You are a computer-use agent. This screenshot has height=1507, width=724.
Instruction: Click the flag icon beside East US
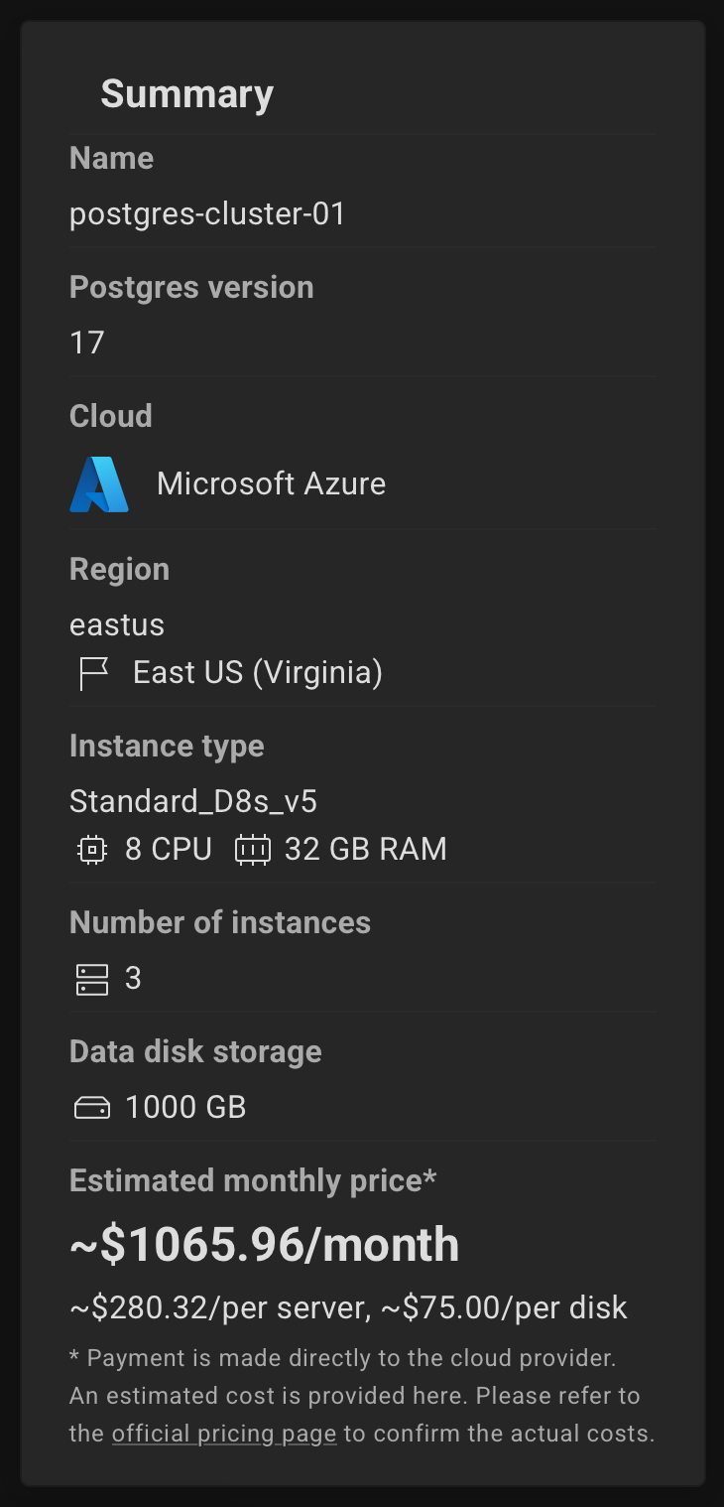pyautogui.click(x=93, y=673)
